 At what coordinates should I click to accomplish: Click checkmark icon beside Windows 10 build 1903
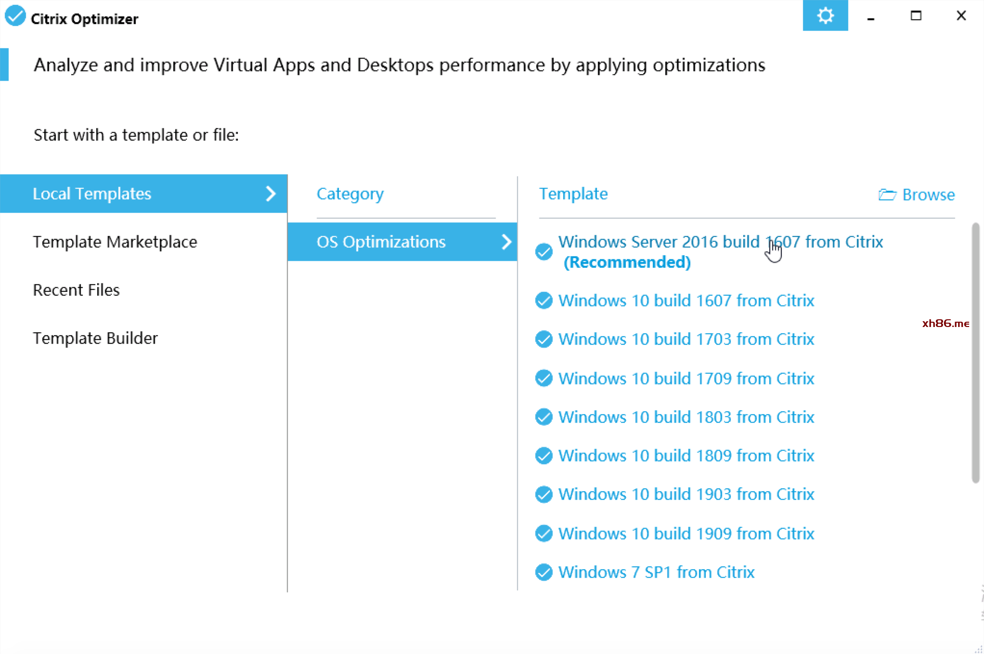coord(544,494)
